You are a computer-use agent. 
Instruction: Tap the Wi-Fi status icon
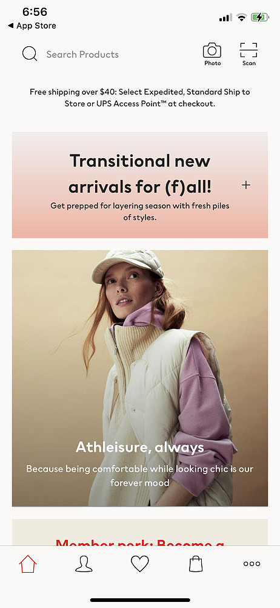[x=242, y=17]
